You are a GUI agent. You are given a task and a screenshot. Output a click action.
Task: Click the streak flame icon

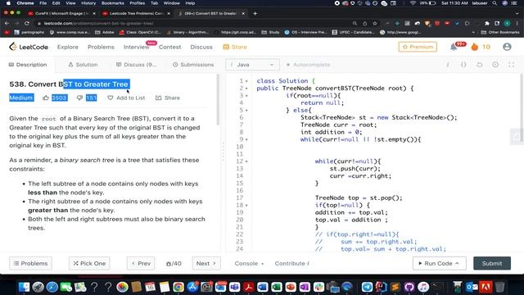pos(475,47)
